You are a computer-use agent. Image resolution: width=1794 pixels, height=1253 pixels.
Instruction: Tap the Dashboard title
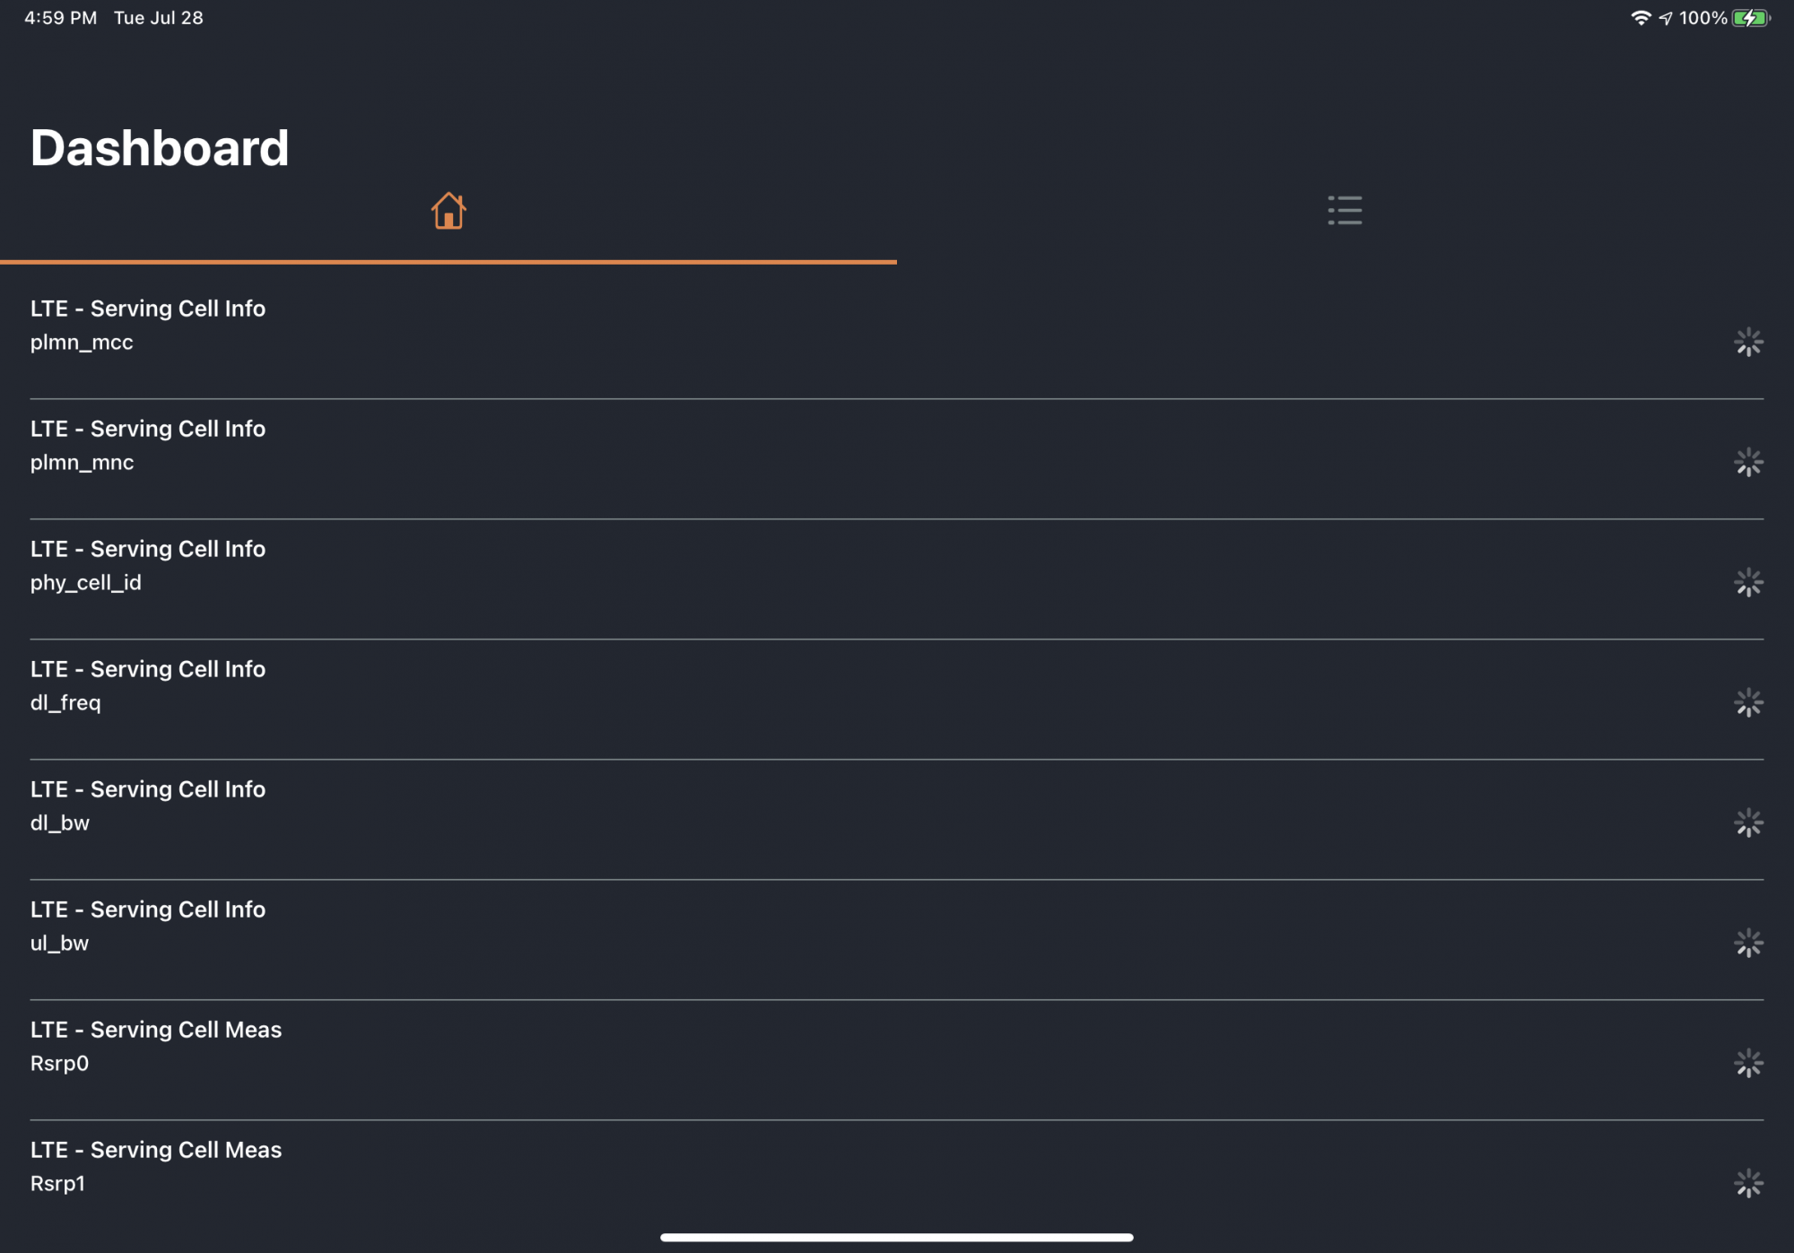click(x=160, y=148)
